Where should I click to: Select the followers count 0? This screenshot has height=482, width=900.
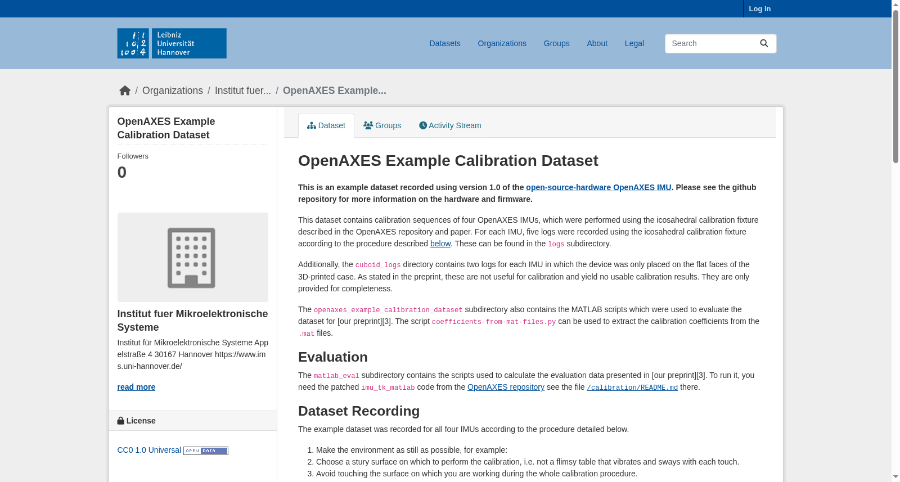point(122,172)
